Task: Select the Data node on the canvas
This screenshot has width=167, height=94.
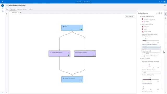Action: coord(72,28)
